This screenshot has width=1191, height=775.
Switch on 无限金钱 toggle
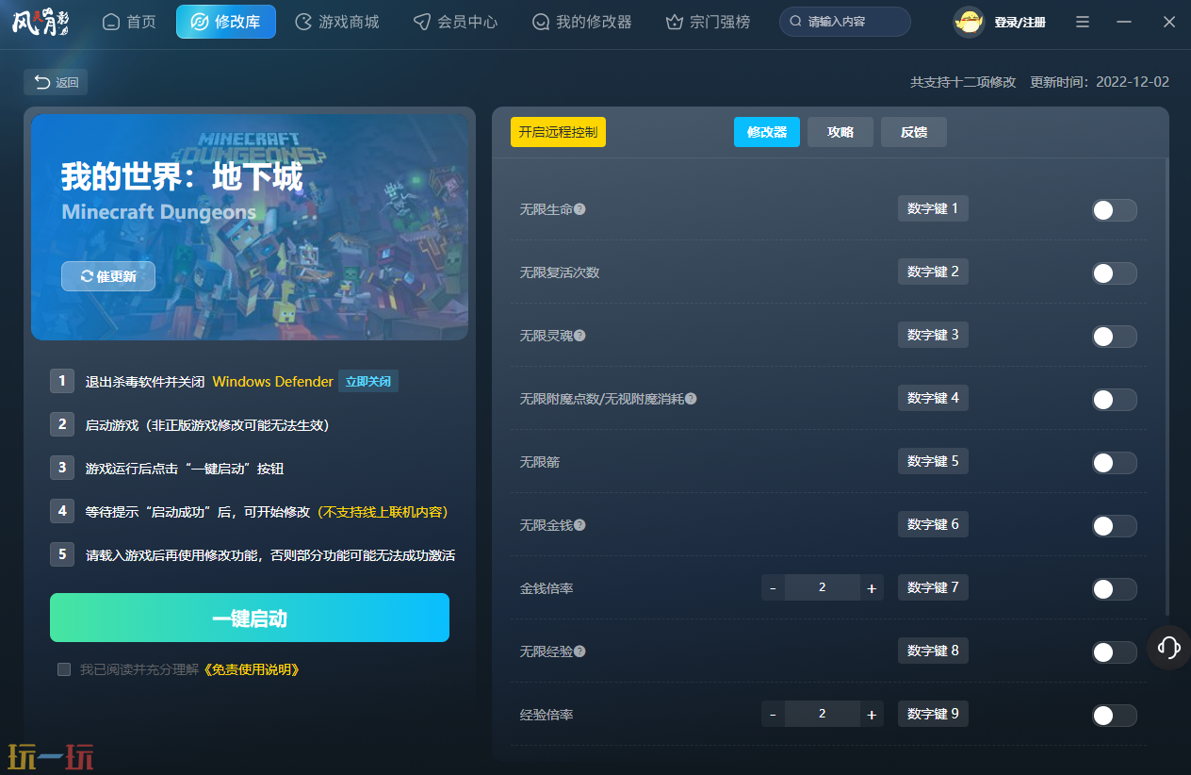coord(1114,526)
